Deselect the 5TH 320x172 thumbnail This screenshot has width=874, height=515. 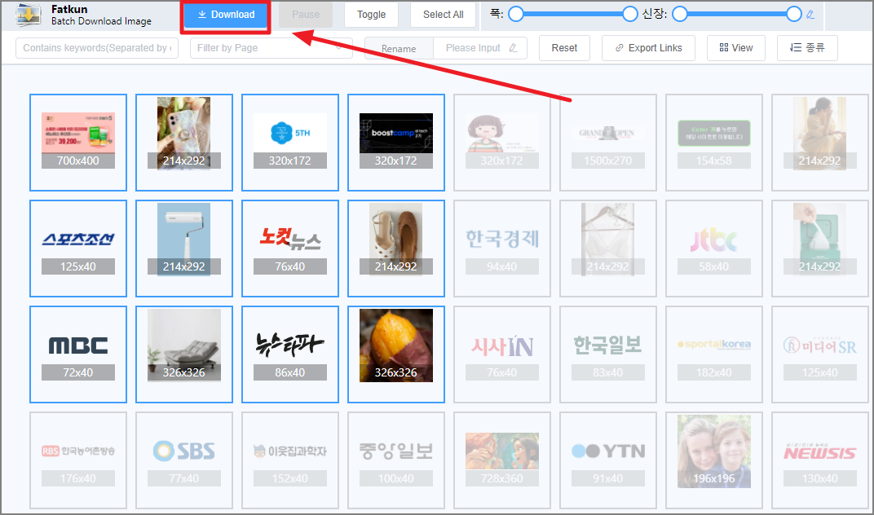click(290, 143)
